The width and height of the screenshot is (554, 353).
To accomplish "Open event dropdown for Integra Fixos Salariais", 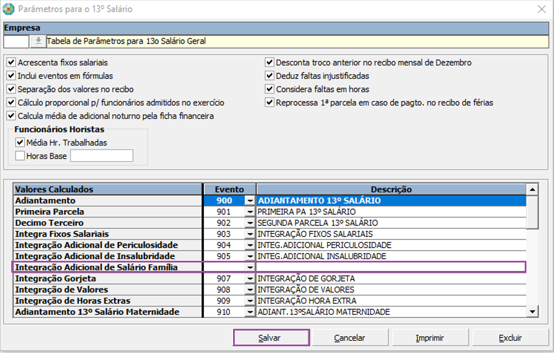I will tap(250, 234).
